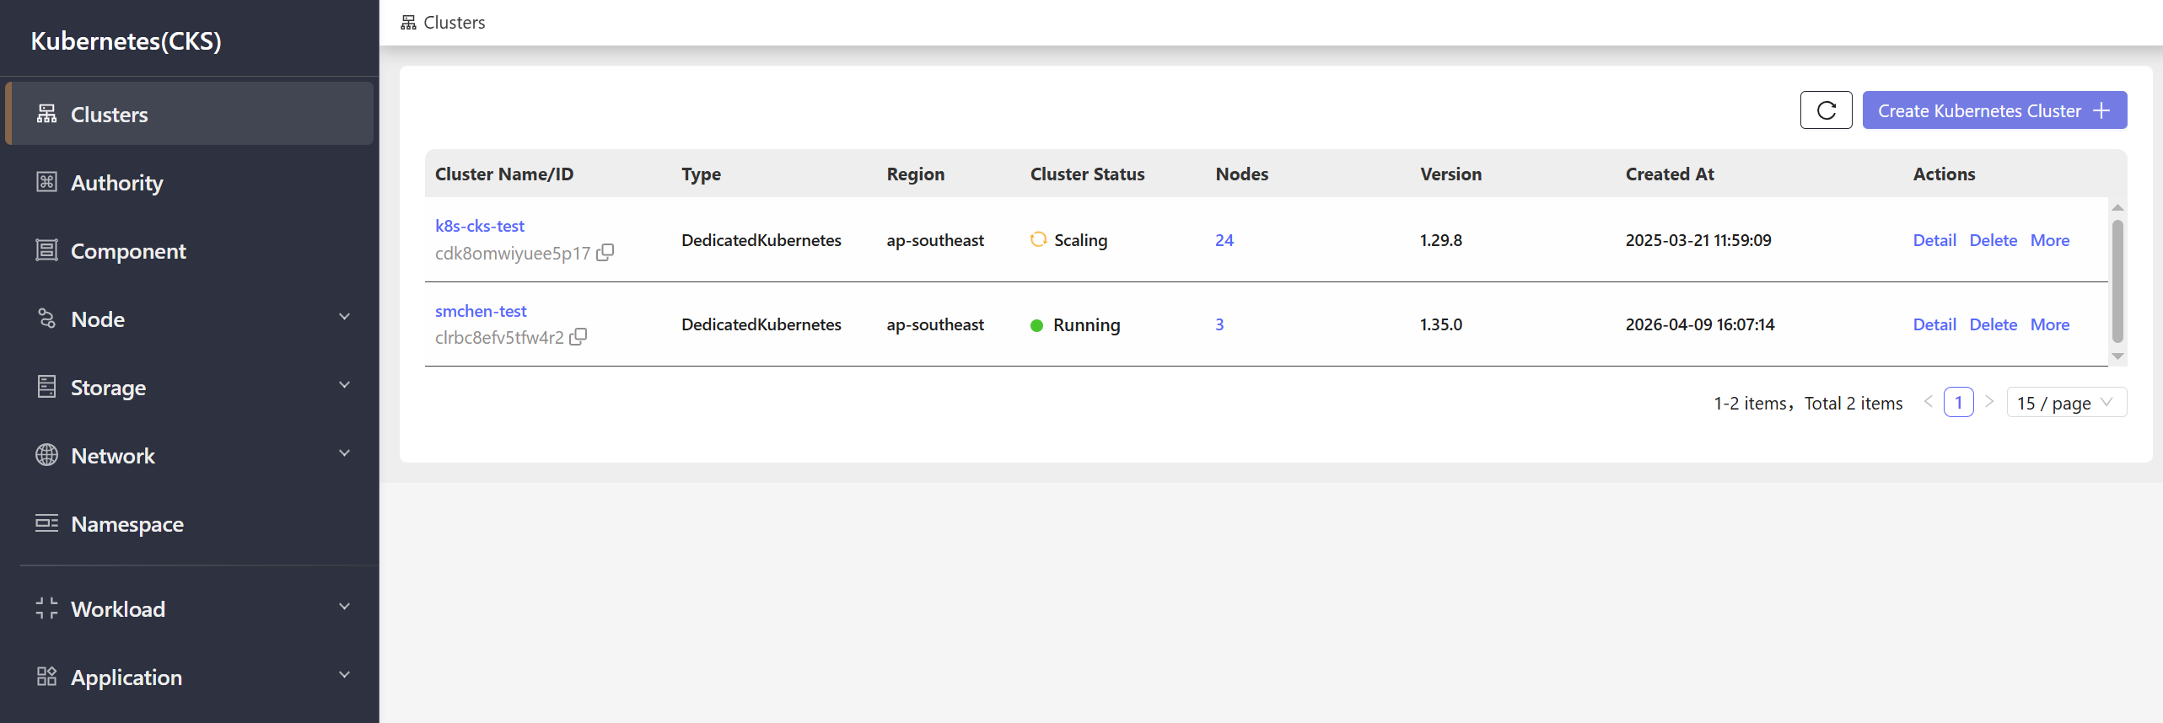View Detail for k8s-cks-test
The width and height of the screenshot is (2163, 723).
coord(1934,240)
